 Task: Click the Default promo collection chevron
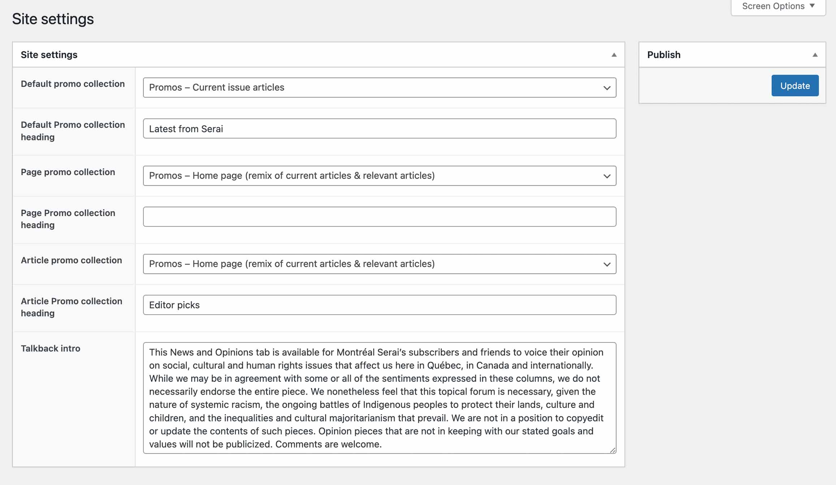(x=607, y=88)
